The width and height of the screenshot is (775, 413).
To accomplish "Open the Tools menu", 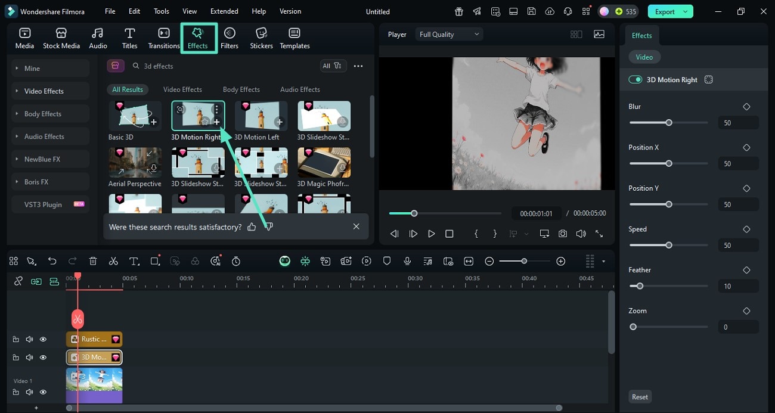I will (x=162, y=11).
